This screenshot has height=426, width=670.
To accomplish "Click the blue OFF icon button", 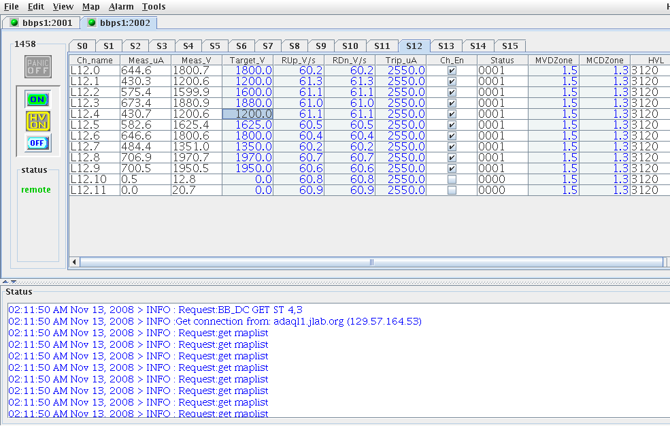I will coord(37,143).
